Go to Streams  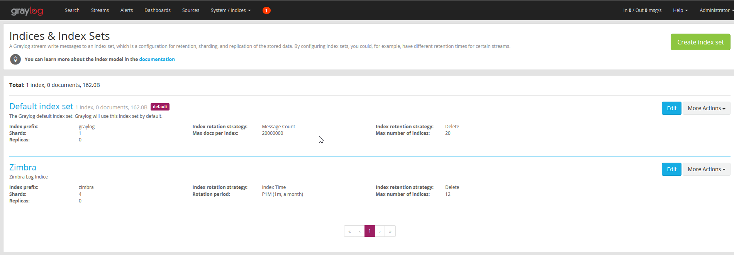pos(100,10)
